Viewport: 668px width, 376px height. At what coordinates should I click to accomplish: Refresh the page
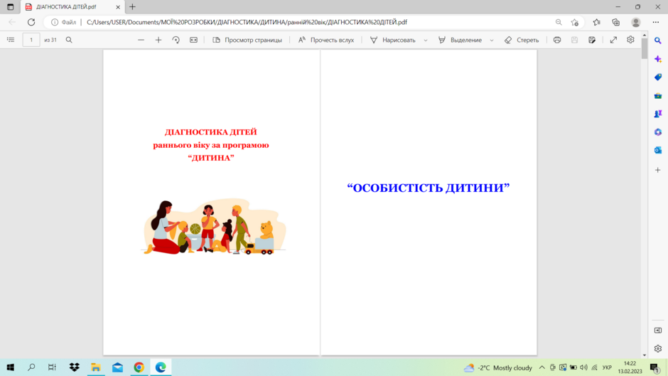pos(31,22)
